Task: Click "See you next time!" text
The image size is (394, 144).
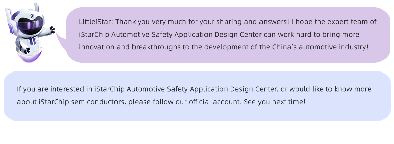Action: point(274,102)
